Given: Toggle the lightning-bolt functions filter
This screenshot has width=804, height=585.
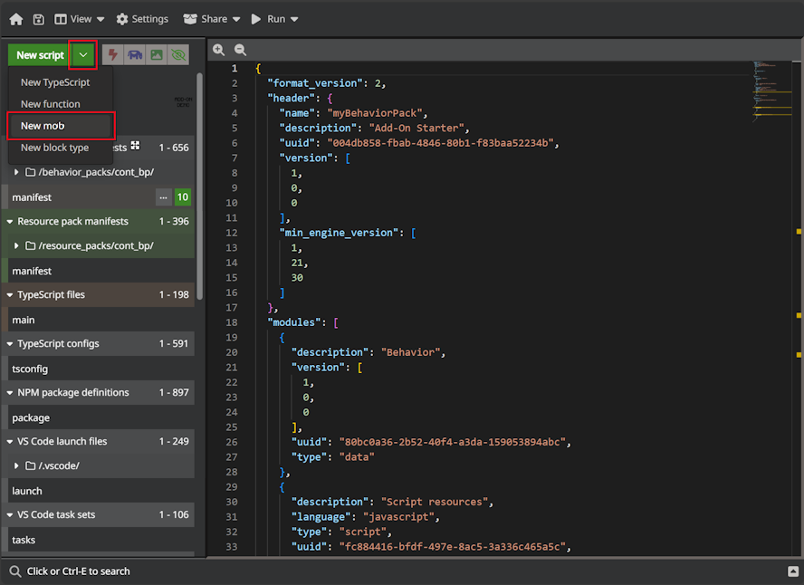Looking at the screenshot, I should [x=113, y=55].
